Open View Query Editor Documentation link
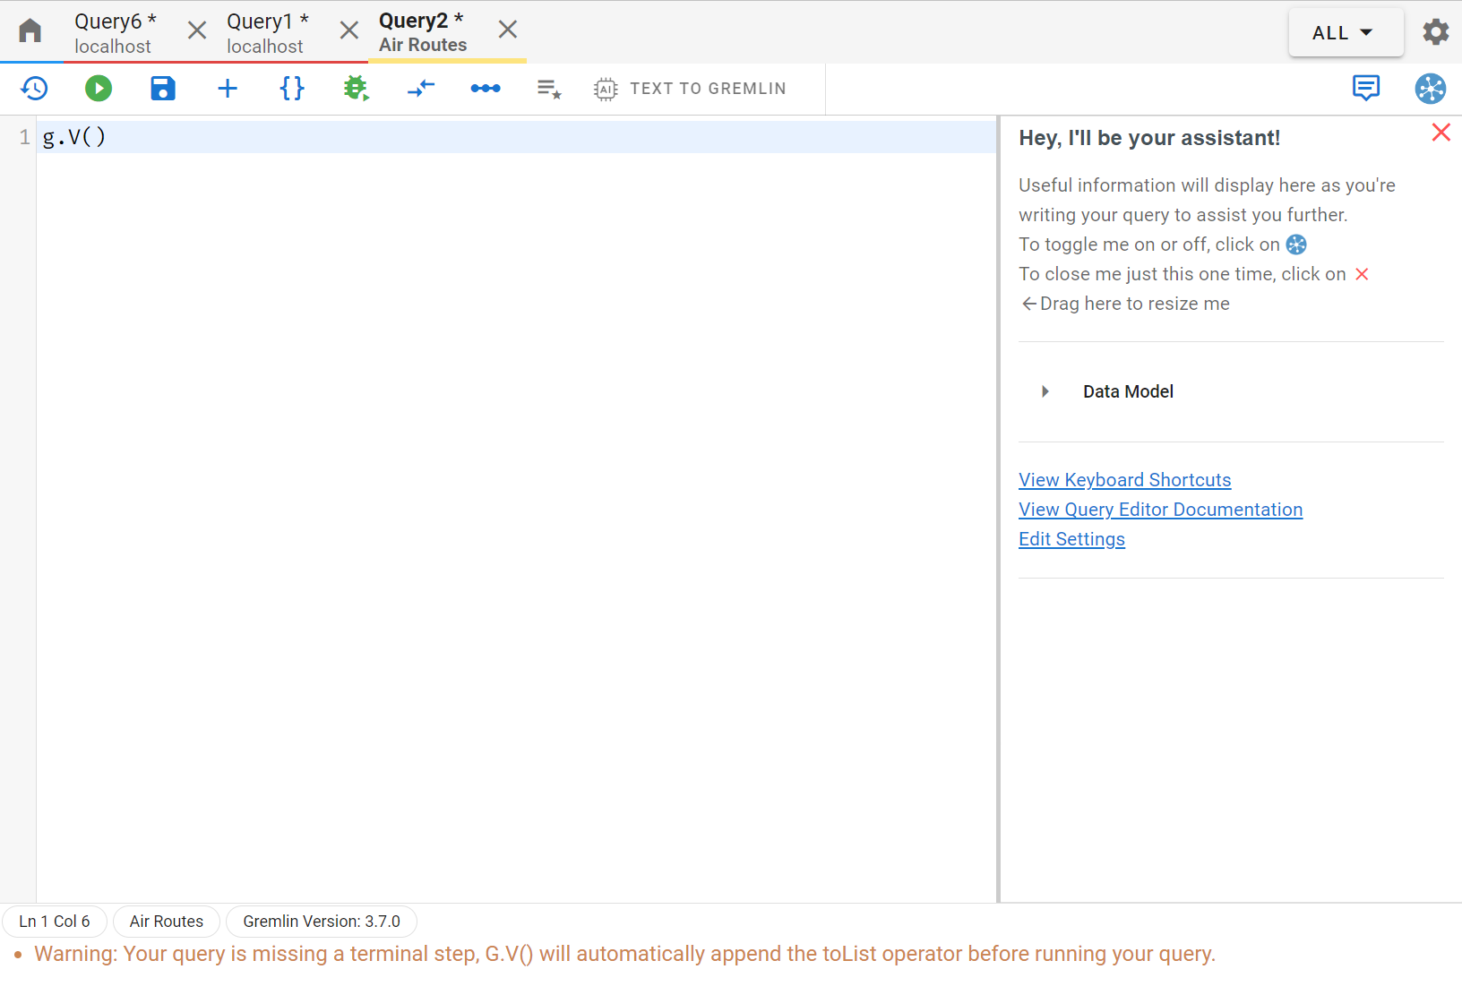1462x995 pixels. 1160,510
